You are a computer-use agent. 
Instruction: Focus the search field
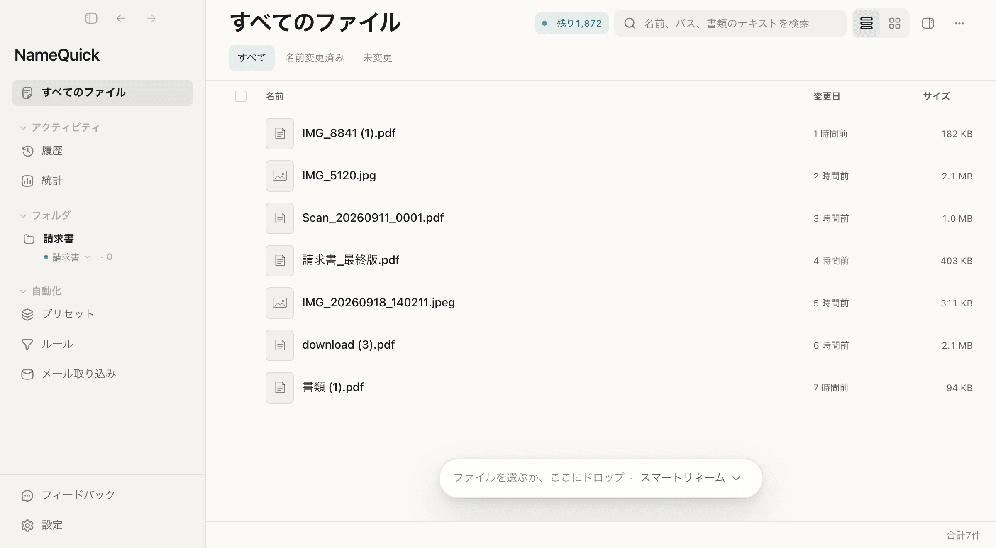tap(730, 23)
